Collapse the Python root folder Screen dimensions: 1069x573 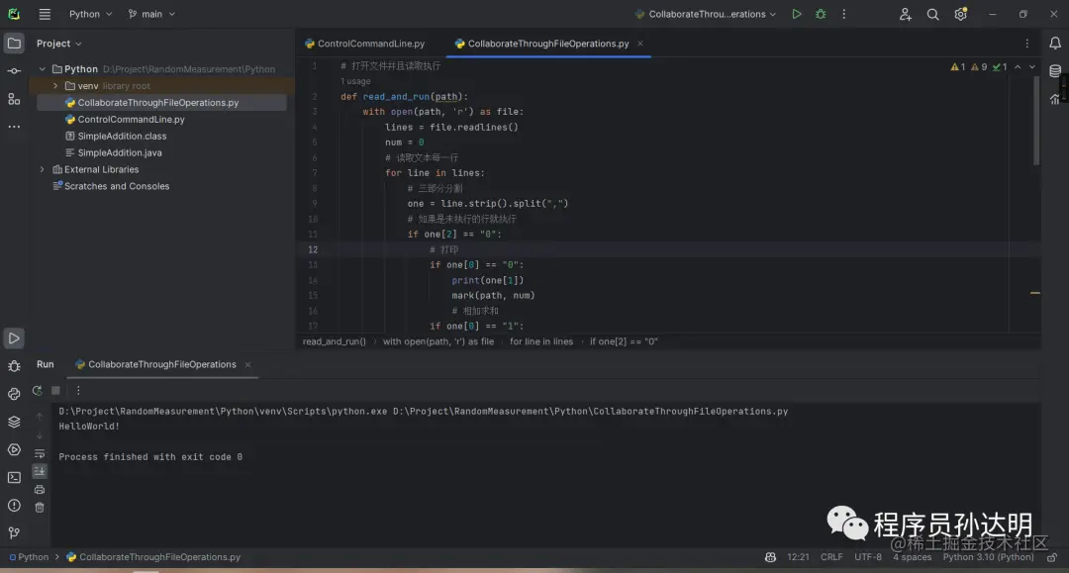pyautogui.click(x=43, y=69)
